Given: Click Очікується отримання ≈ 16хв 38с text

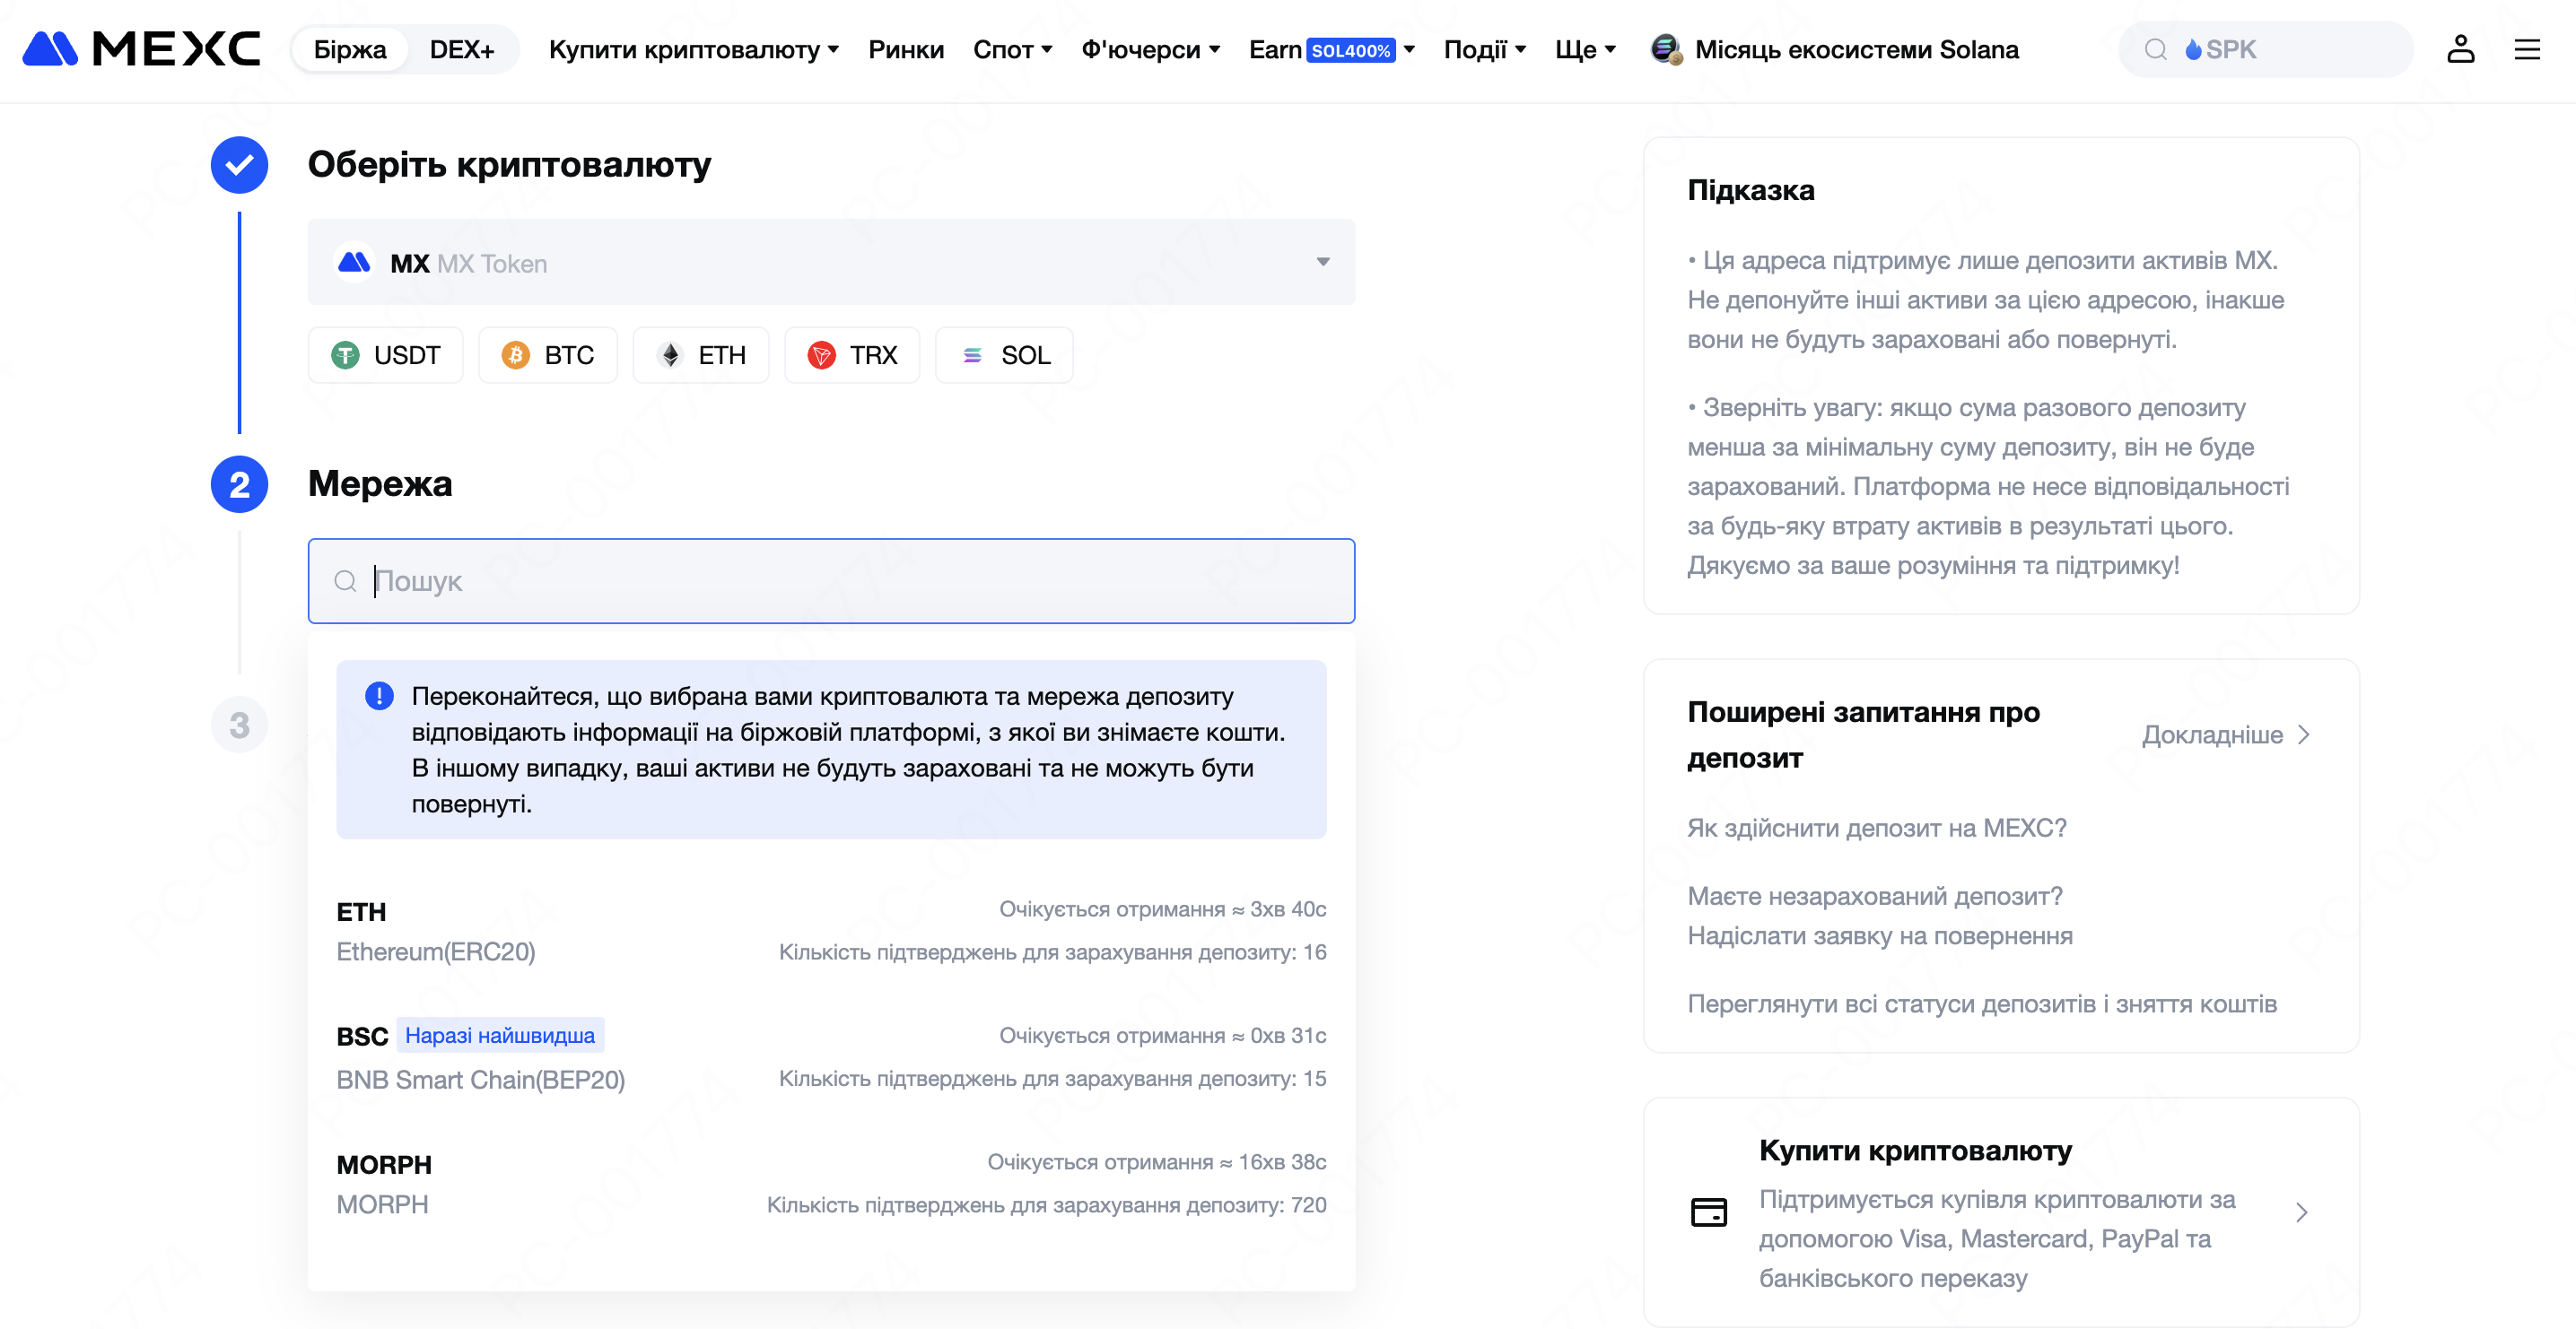Looking at the screenshot, I should [1157, 1162].
